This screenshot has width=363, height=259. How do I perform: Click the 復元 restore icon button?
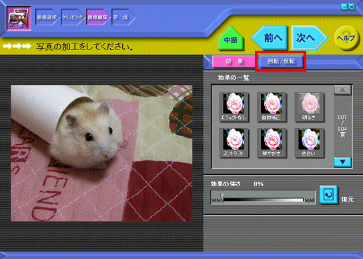[x=328, y=195]
